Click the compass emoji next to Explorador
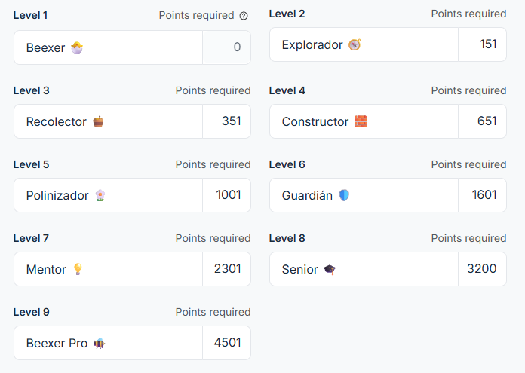The width and height of the screenshot is (525, 373). pos(355,44)
